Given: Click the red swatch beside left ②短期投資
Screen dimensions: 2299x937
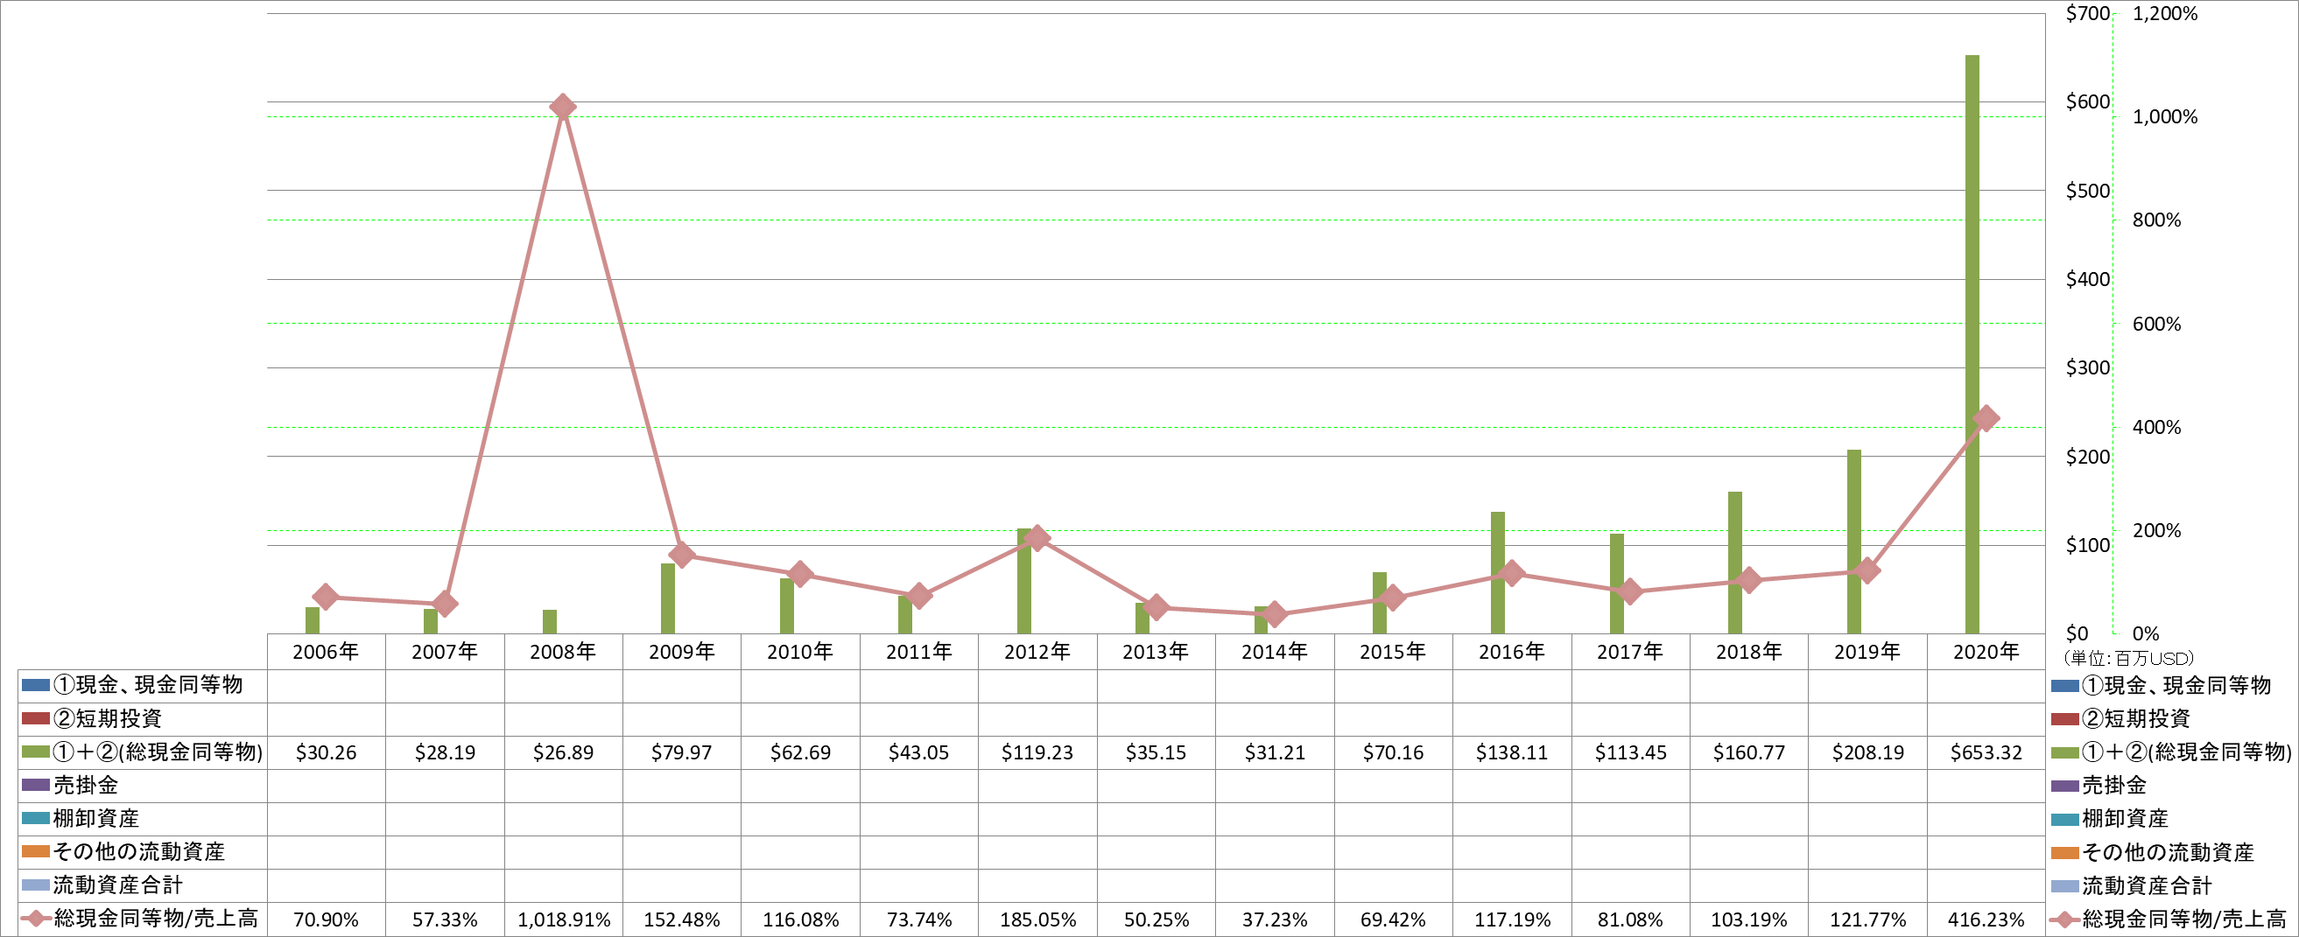Looking at the screenshot, I should [36, 718].
